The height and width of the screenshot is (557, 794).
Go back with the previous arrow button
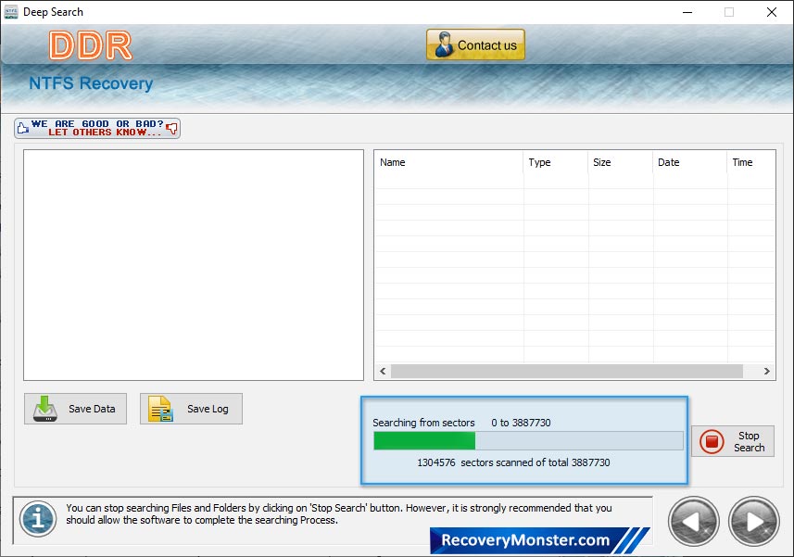coord(694,522)
